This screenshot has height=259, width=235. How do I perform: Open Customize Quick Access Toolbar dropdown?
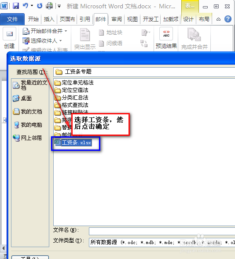59,7
